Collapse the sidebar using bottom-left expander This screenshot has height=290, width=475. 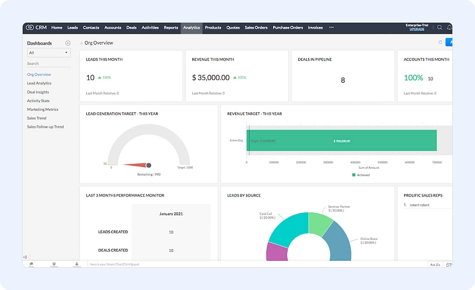[x=25, y=257]
